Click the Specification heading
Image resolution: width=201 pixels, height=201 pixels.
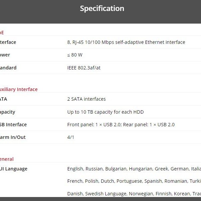[x=102, y=9]
